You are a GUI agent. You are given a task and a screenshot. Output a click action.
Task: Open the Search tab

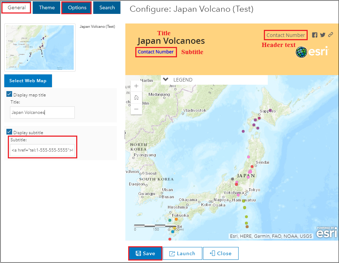pos(107,7)
